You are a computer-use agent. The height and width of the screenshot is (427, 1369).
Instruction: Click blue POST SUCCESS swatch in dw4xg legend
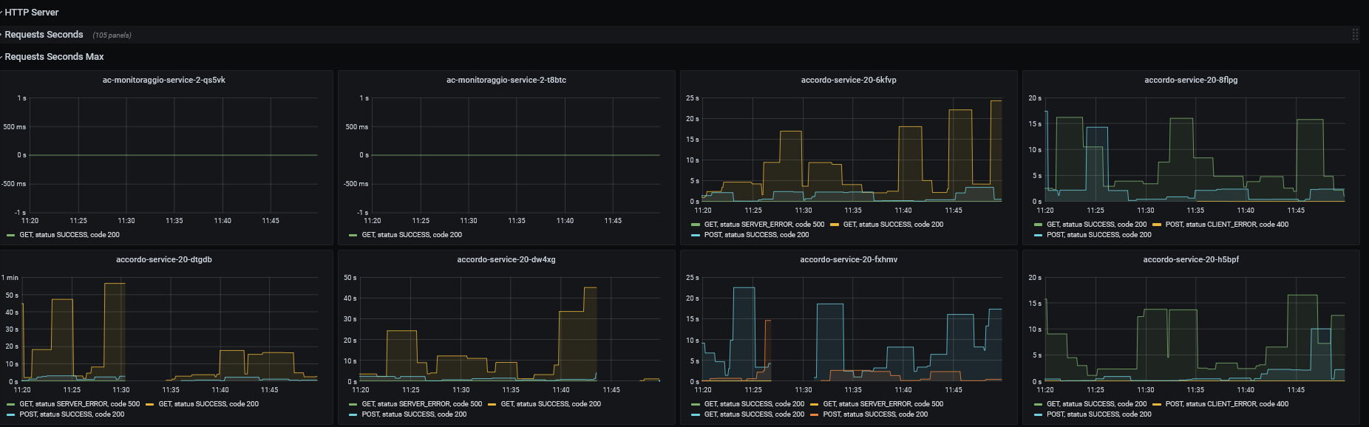tap(353, 414)
